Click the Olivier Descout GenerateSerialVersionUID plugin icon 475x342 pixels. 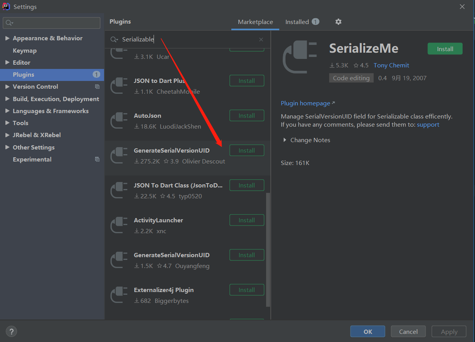point(119,155)
